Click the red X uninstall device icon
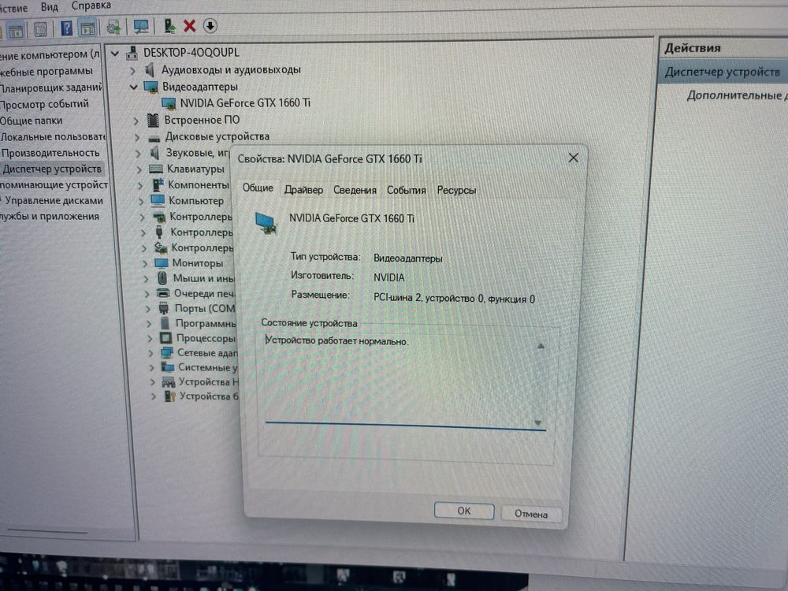 189,26
